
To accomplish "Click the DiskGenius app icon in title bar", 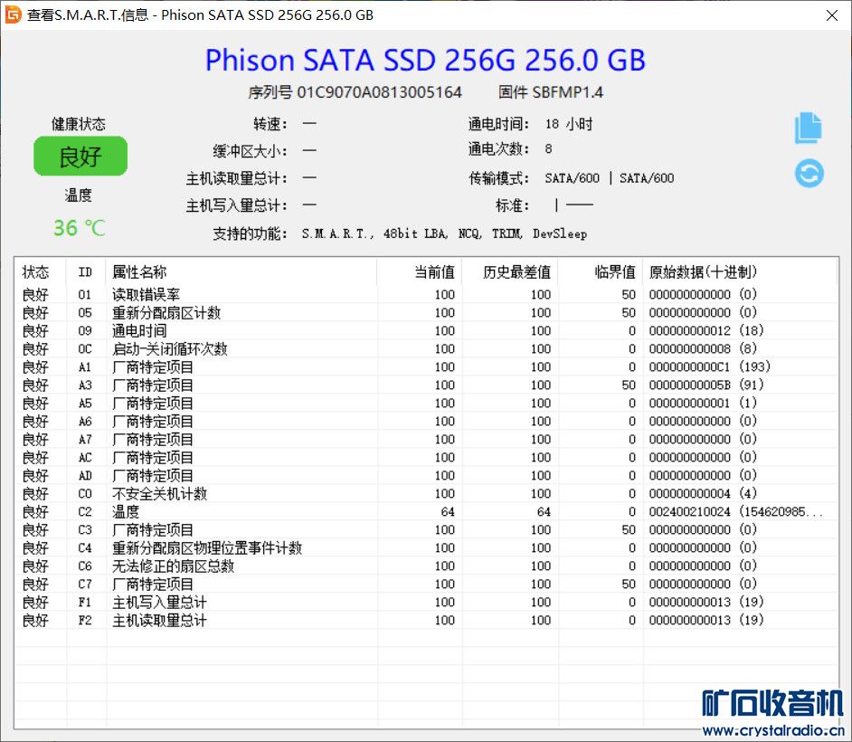I will (12, 14).
